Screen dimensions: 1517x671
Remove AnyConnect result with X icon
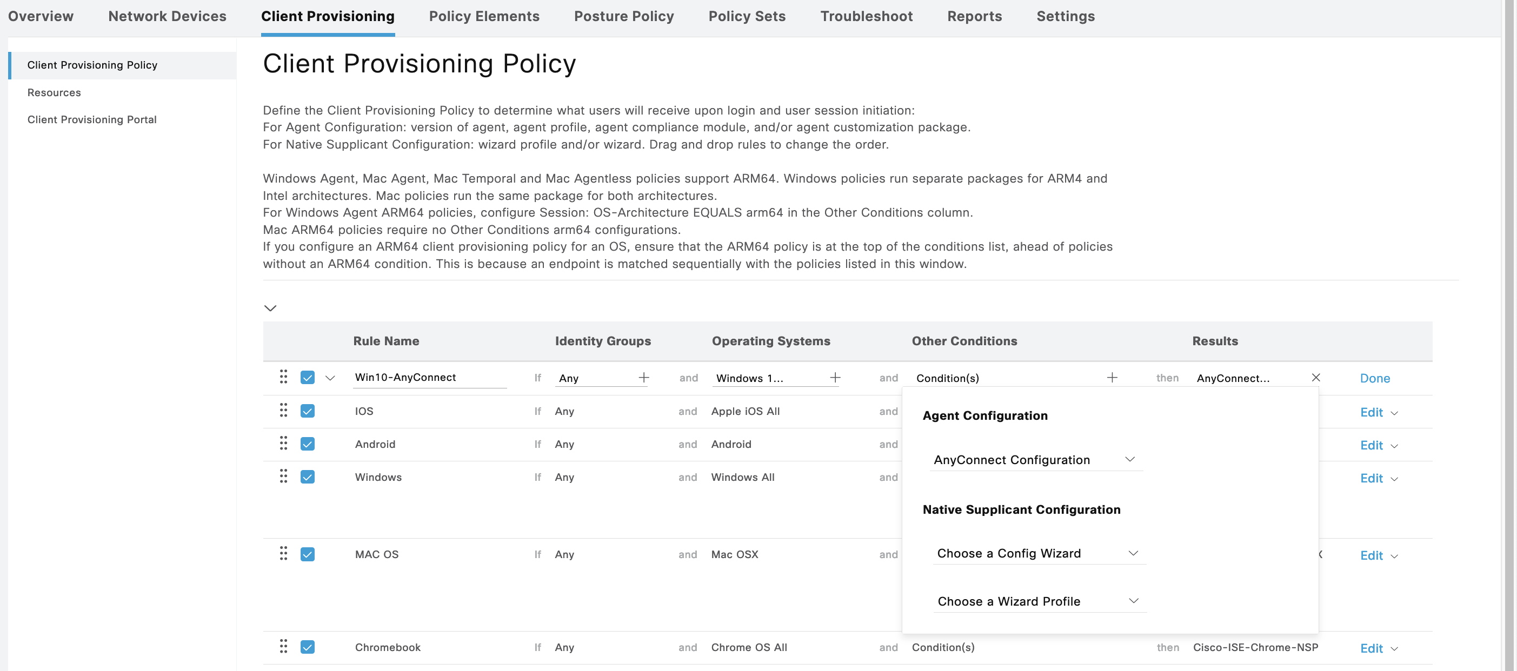point(1315,377)
